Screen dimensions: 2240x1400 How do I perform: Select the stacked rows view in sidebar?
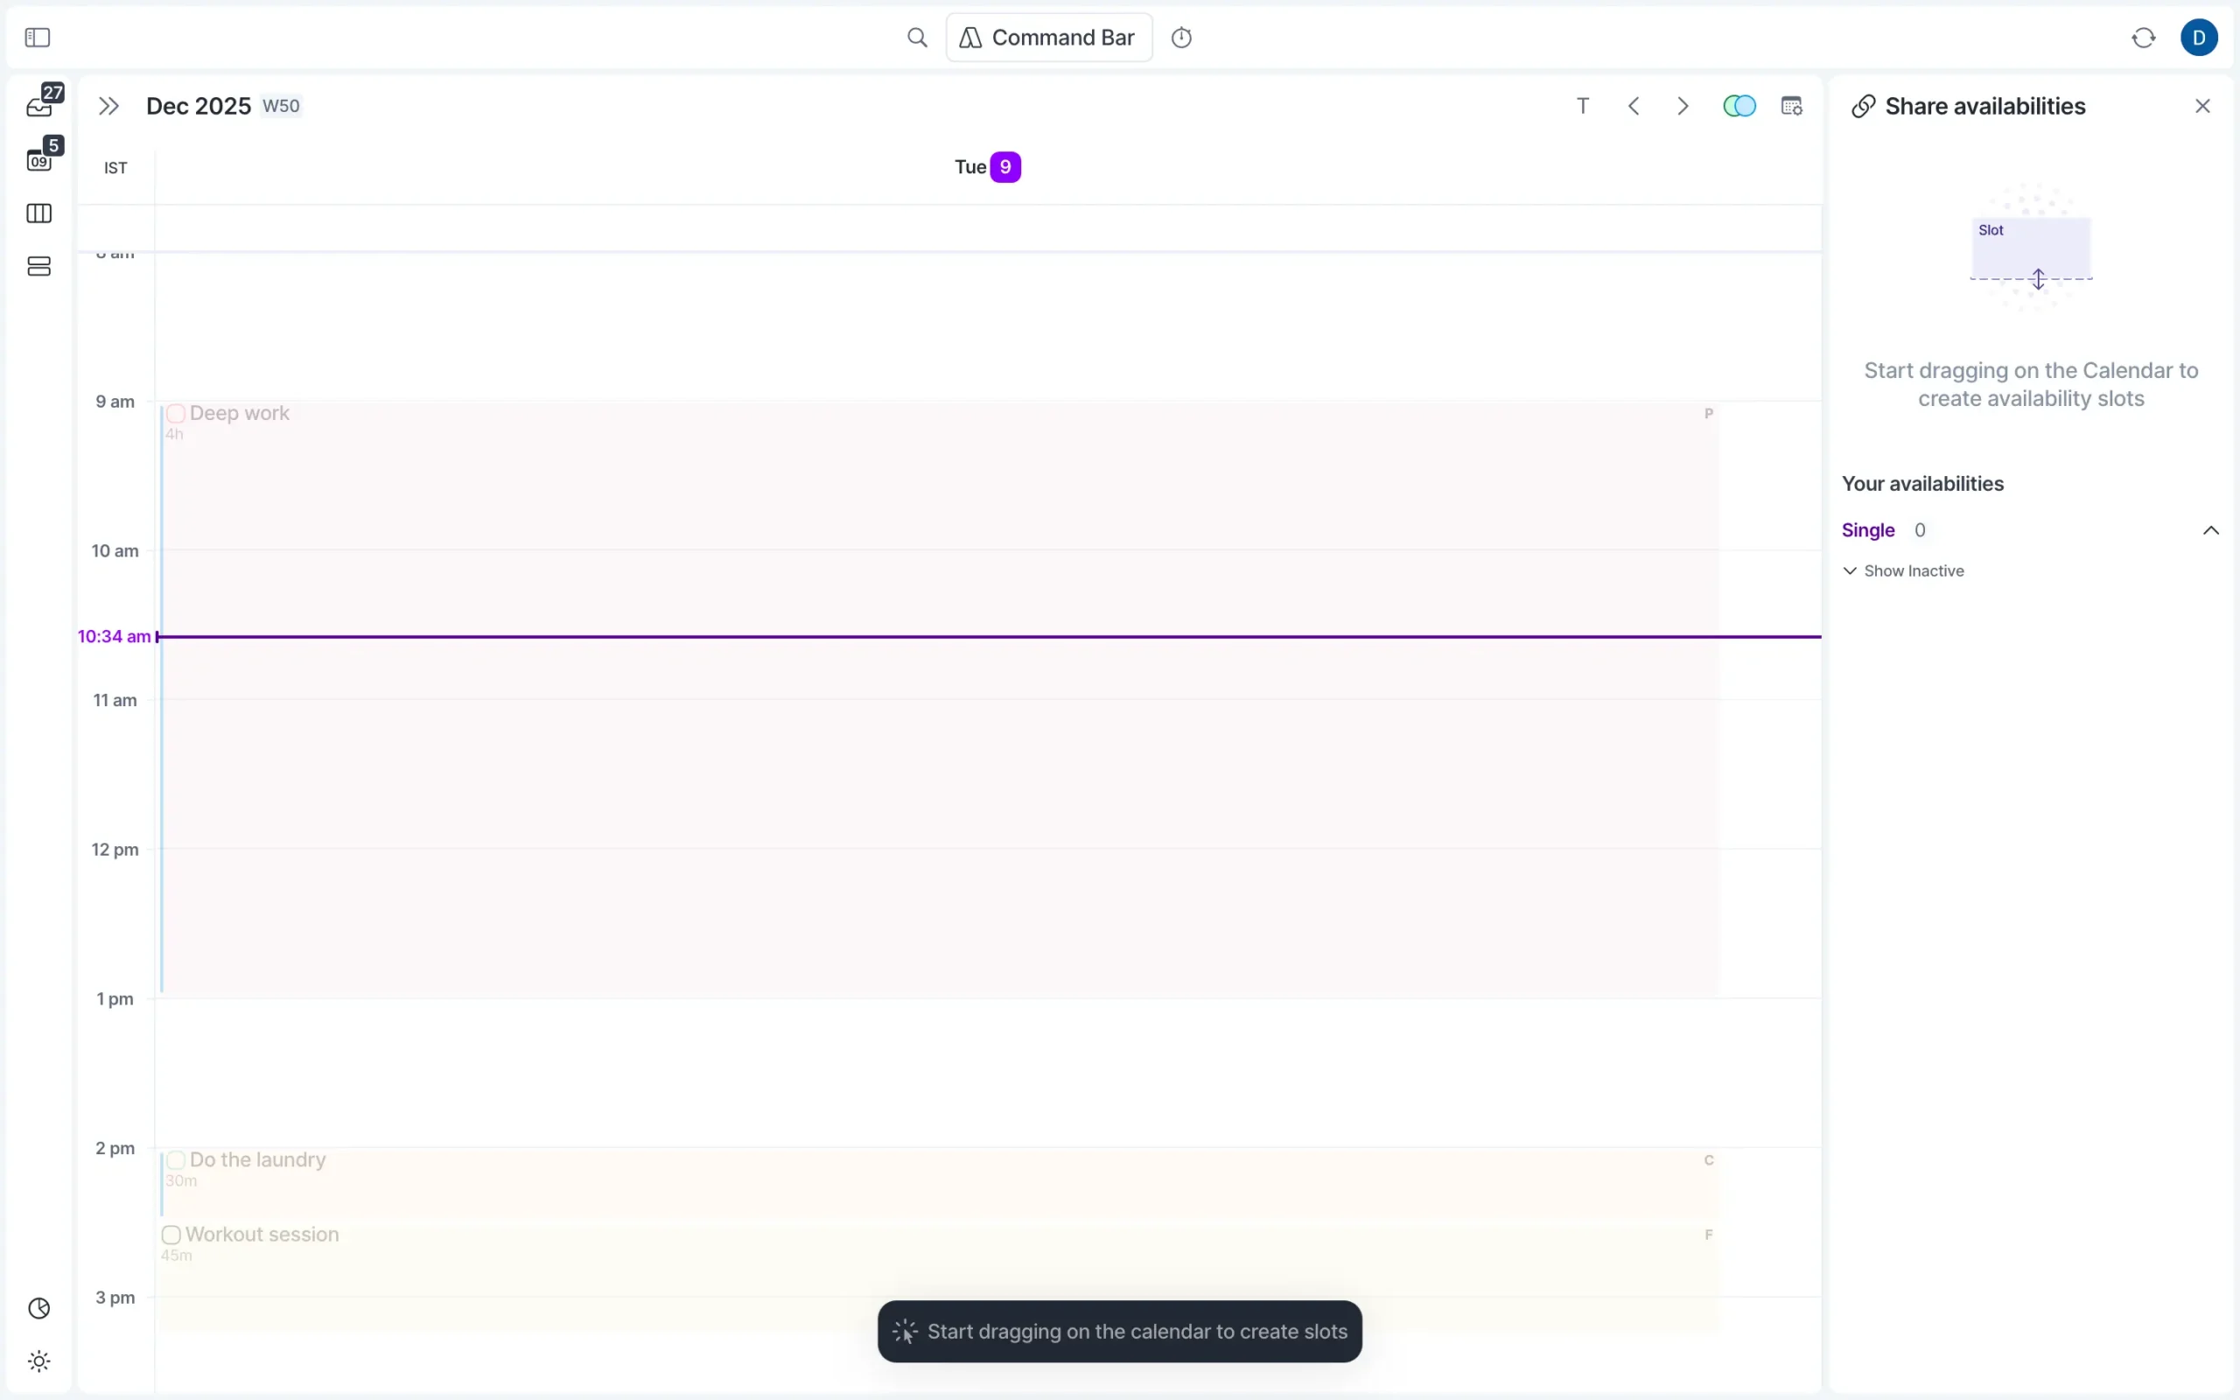coord(39,267)
